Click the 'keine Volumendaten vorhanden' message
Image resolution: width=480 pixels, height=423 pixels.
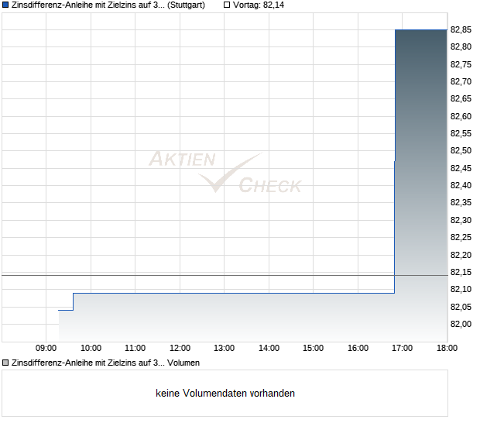pyautogui.click(x=225, y=394)
